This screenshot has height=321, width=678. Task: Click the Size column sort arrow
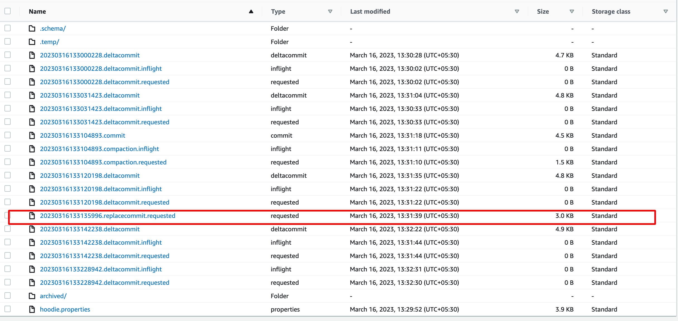pos(572,11)
